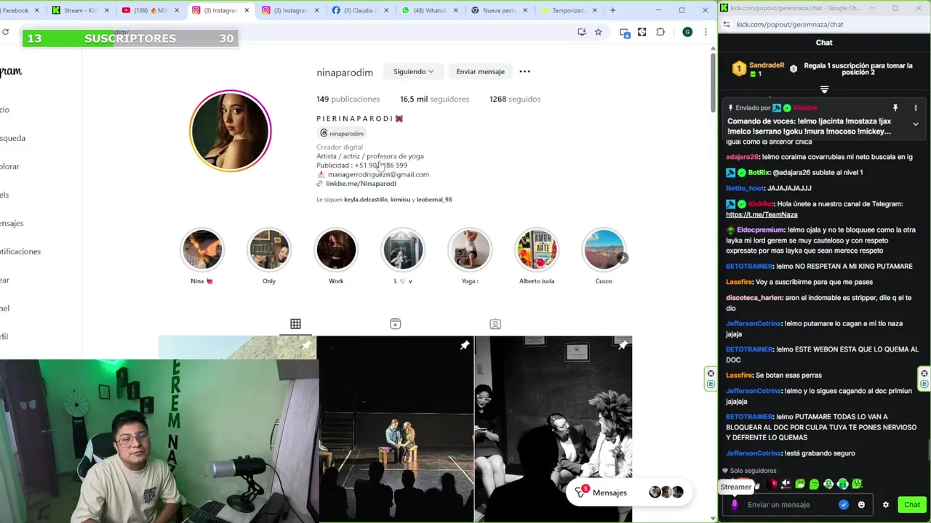Switch to the Nueva pestaña tab
Image resolution: width=931 pixels, height=523 pixels.
tap(500, 10)
